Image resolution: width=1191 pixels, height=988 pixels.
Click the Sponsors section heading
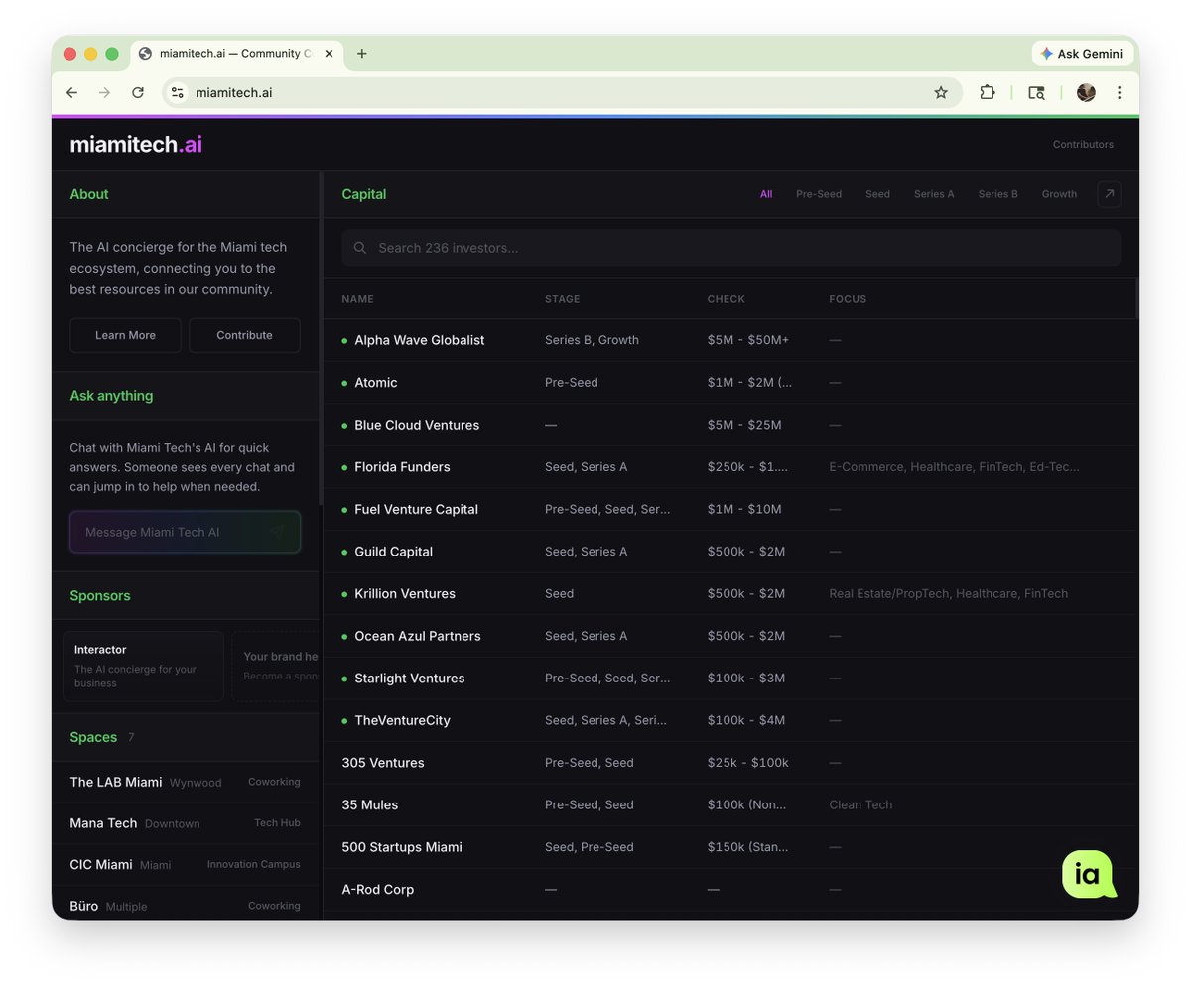(100, 596)
